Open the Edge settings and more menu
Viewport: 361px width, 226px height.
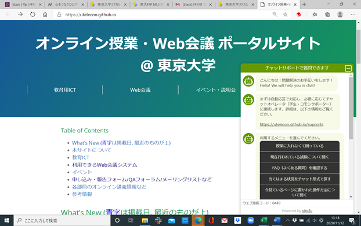point(353,15)
